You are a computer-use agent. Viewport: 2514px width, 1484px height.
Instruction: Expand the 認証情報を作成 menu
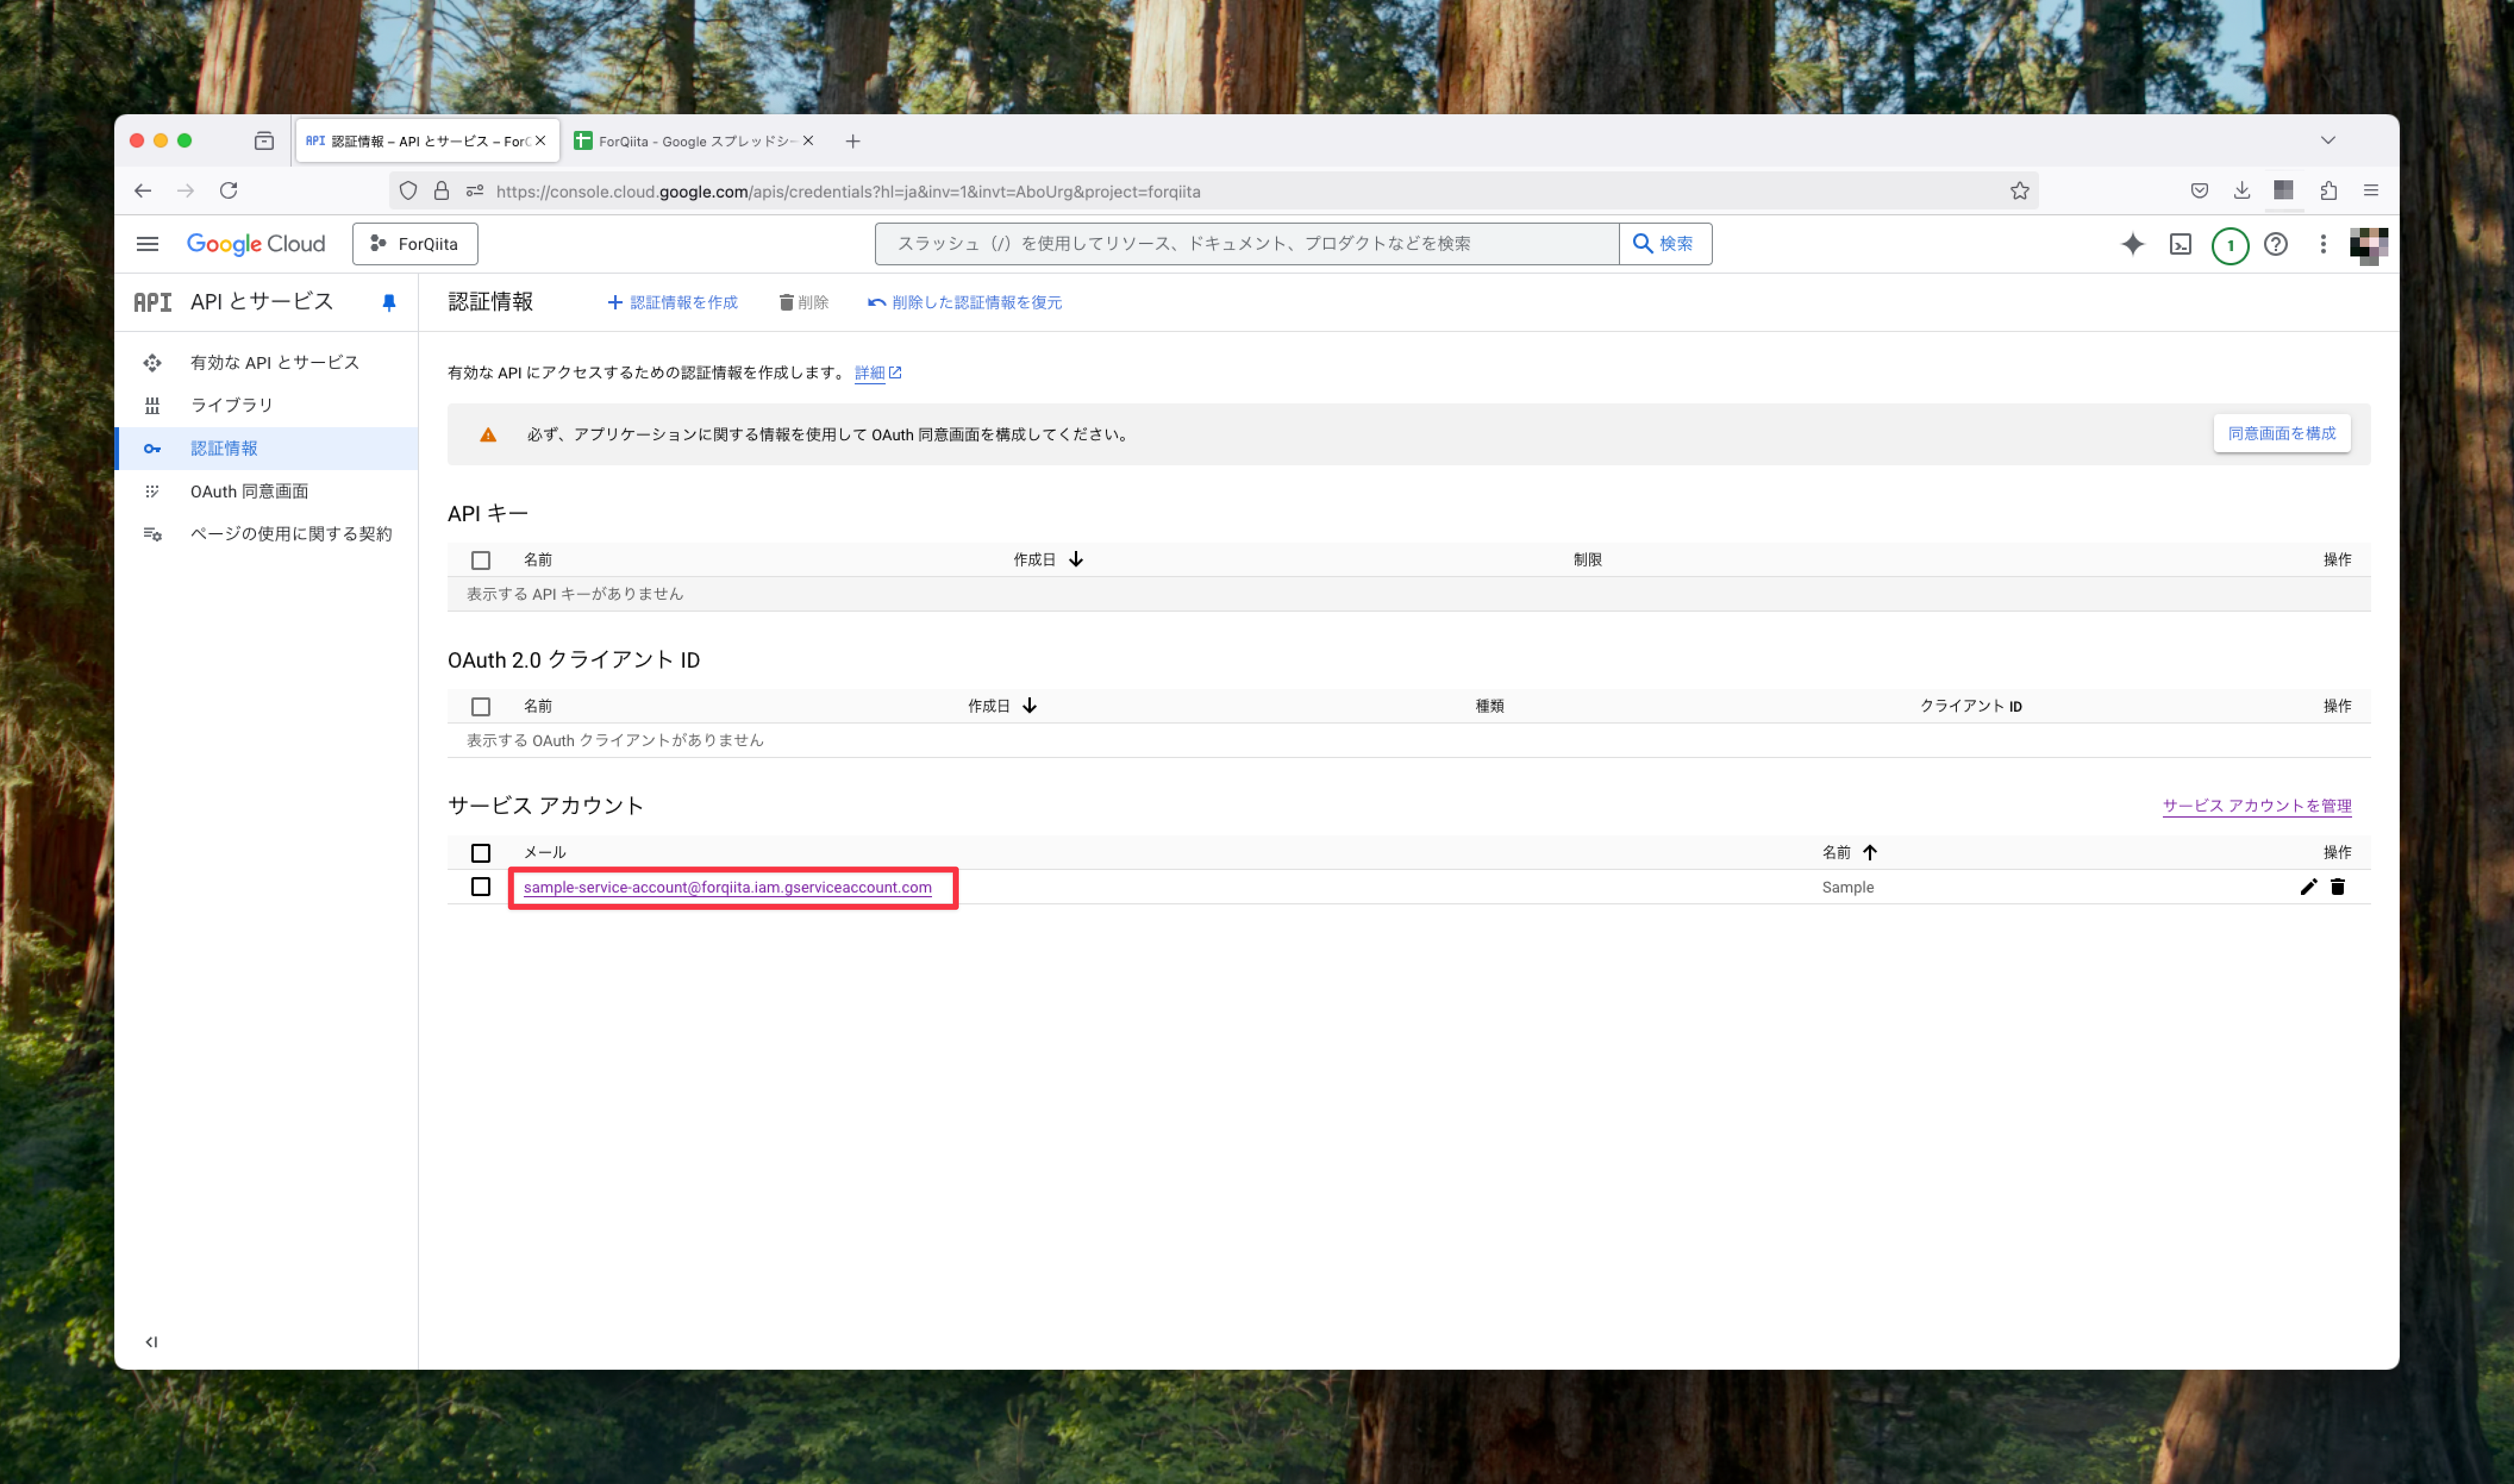click(x=673, y=302)
